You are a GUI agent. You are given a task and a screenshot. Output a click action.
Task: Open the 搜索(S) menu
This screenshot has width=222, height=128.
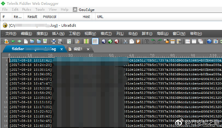click(x=42, y=33)
